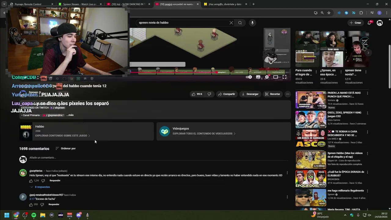Screen dimensions: 391x220
Task: Open options for PAREN LA MANO video
Action: click(x=367, y=93)
